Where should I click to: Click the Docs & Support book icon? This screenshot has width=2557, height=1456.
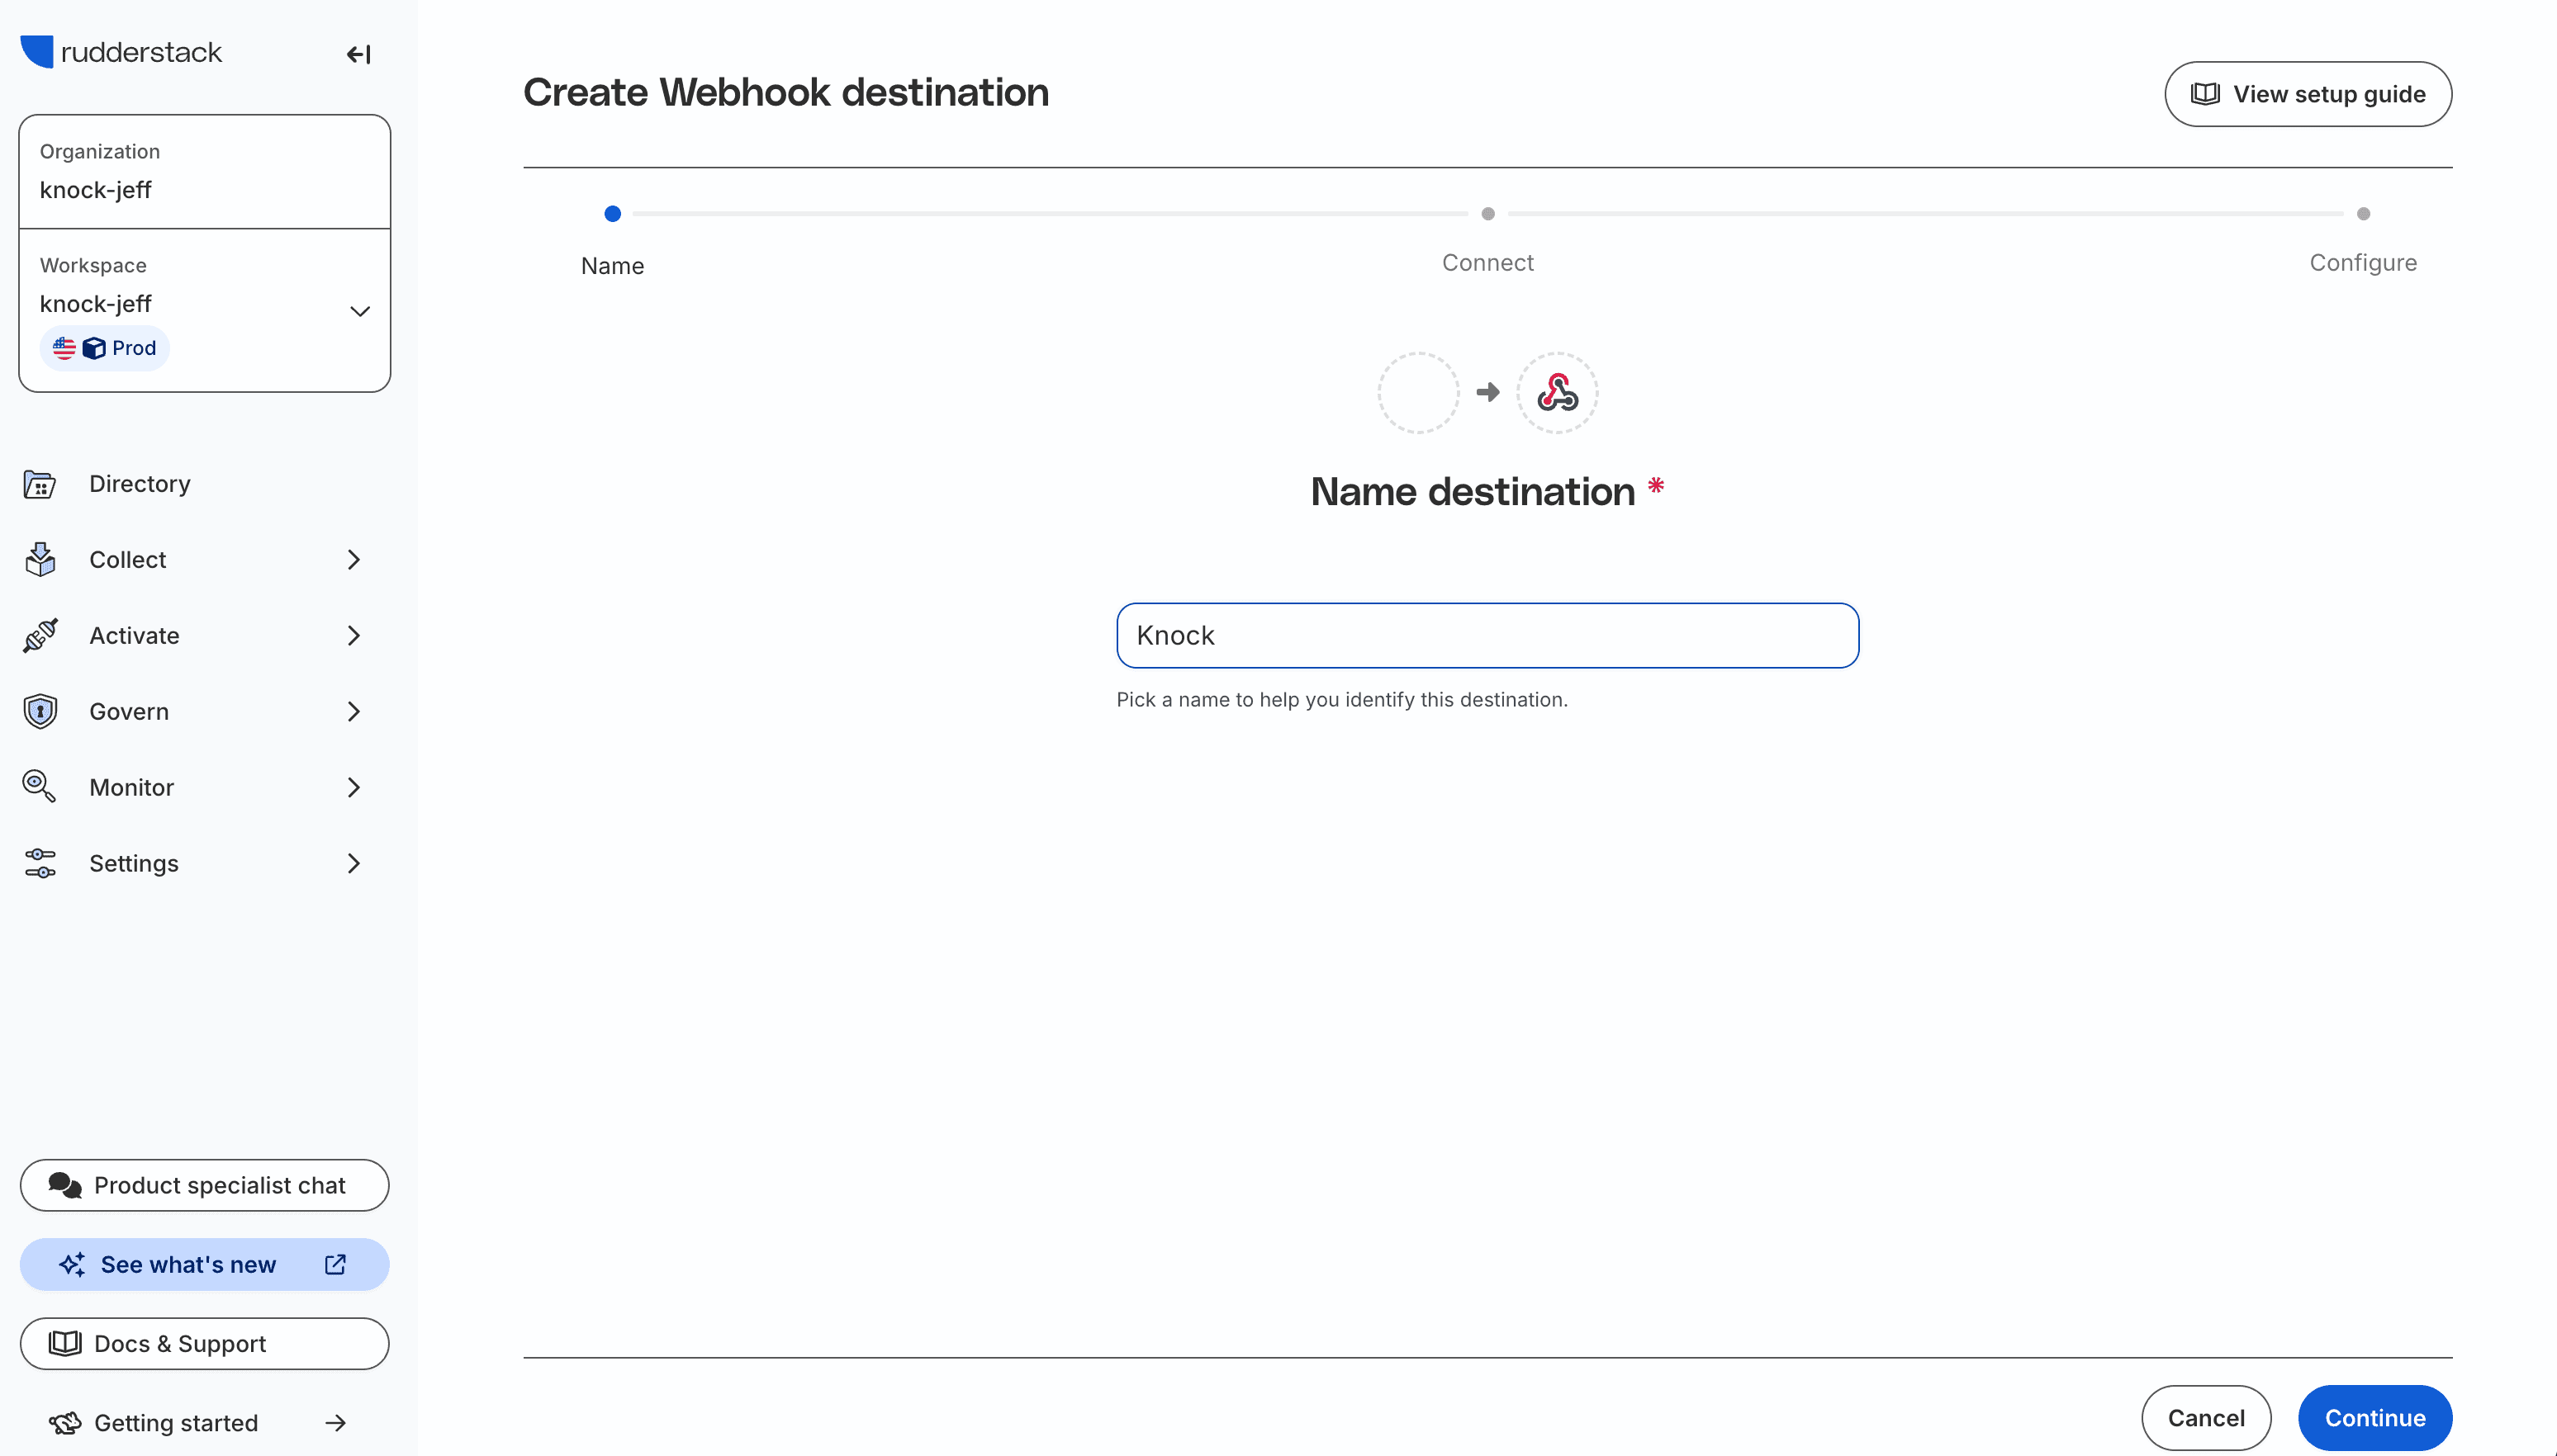click(x=64, y=1343)
